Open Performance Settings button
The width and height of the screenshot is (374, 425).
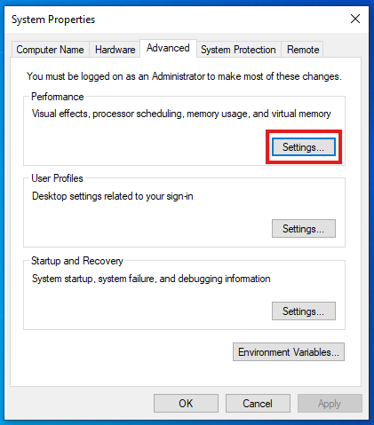pos(304,146)
